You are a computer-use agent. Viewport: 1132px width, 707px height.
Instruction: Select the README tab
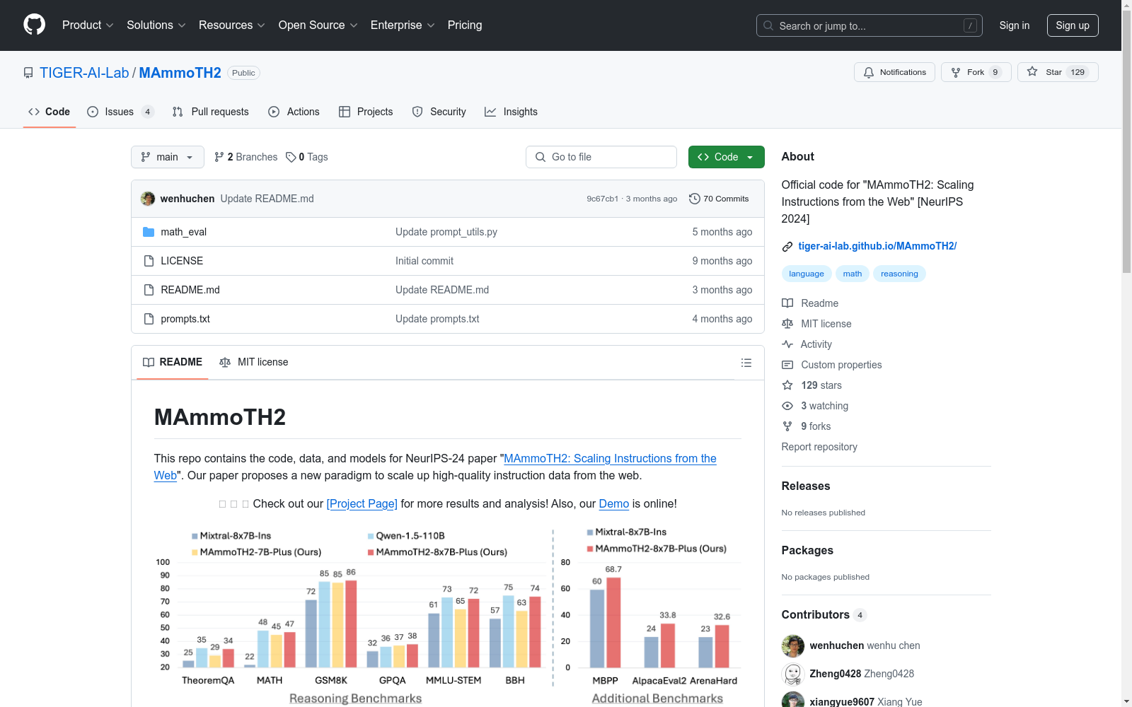173,362
